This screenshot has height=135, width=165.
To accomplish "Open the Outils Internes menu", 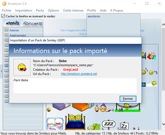I will pyautogui.click(x=73, y=10).
